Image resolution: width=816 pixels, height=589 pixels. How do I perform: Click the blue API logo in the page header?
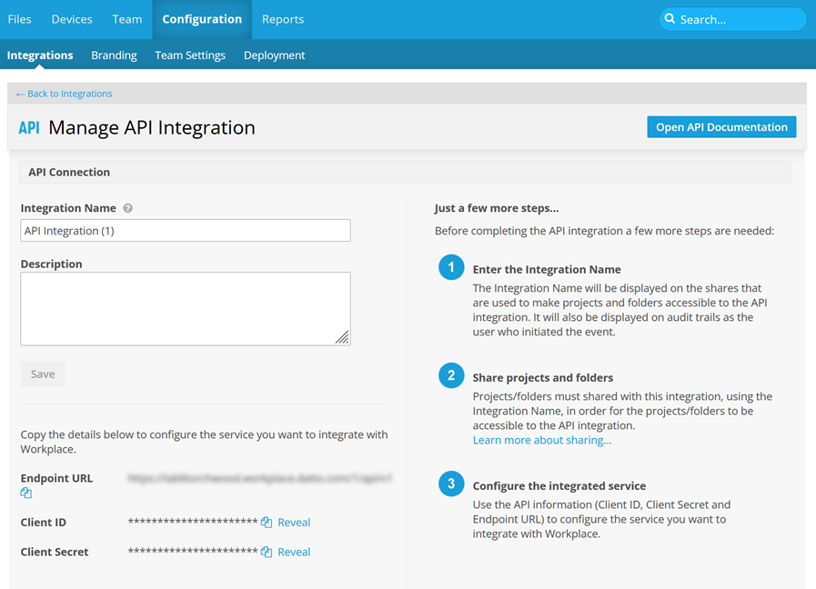29,128
